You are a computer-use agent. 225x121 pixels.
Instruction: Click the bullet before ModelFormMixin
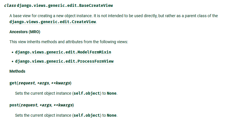click(x=13, y=52)
